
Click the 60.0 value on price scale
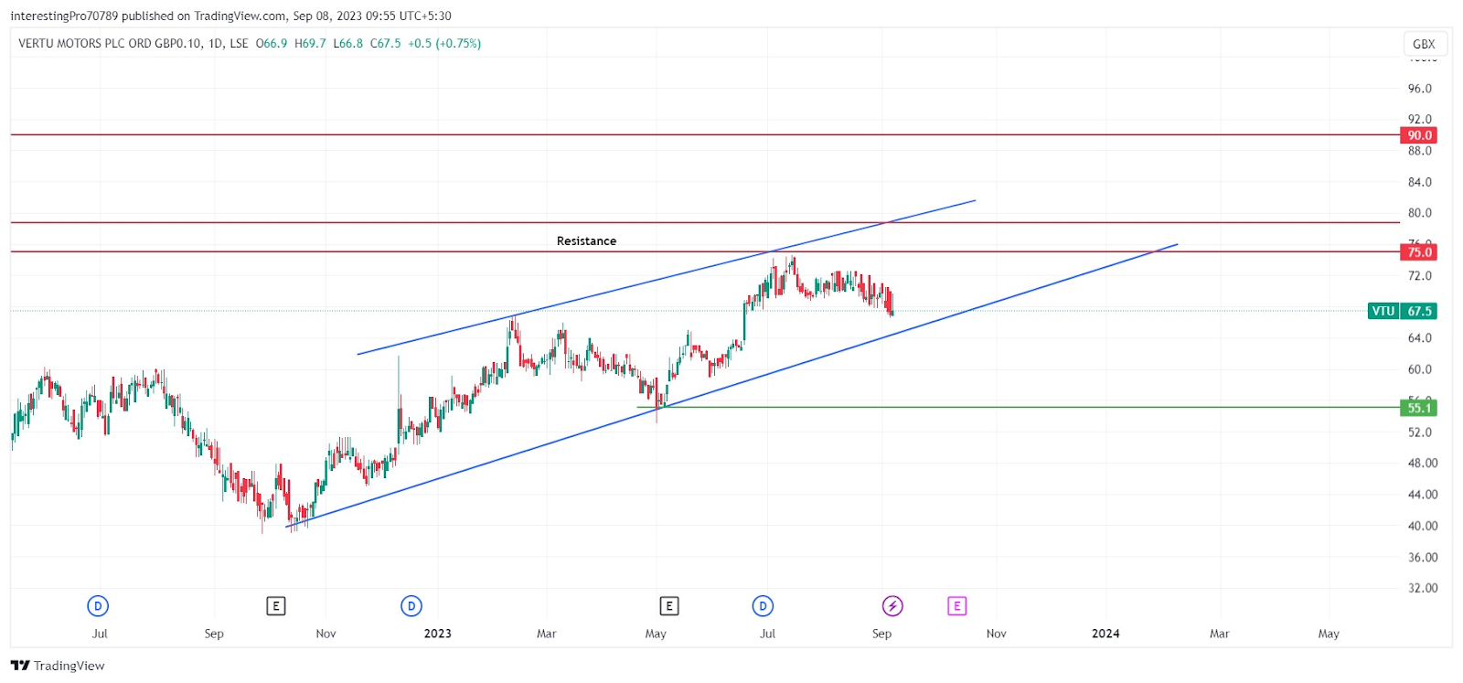[1420, 369]
